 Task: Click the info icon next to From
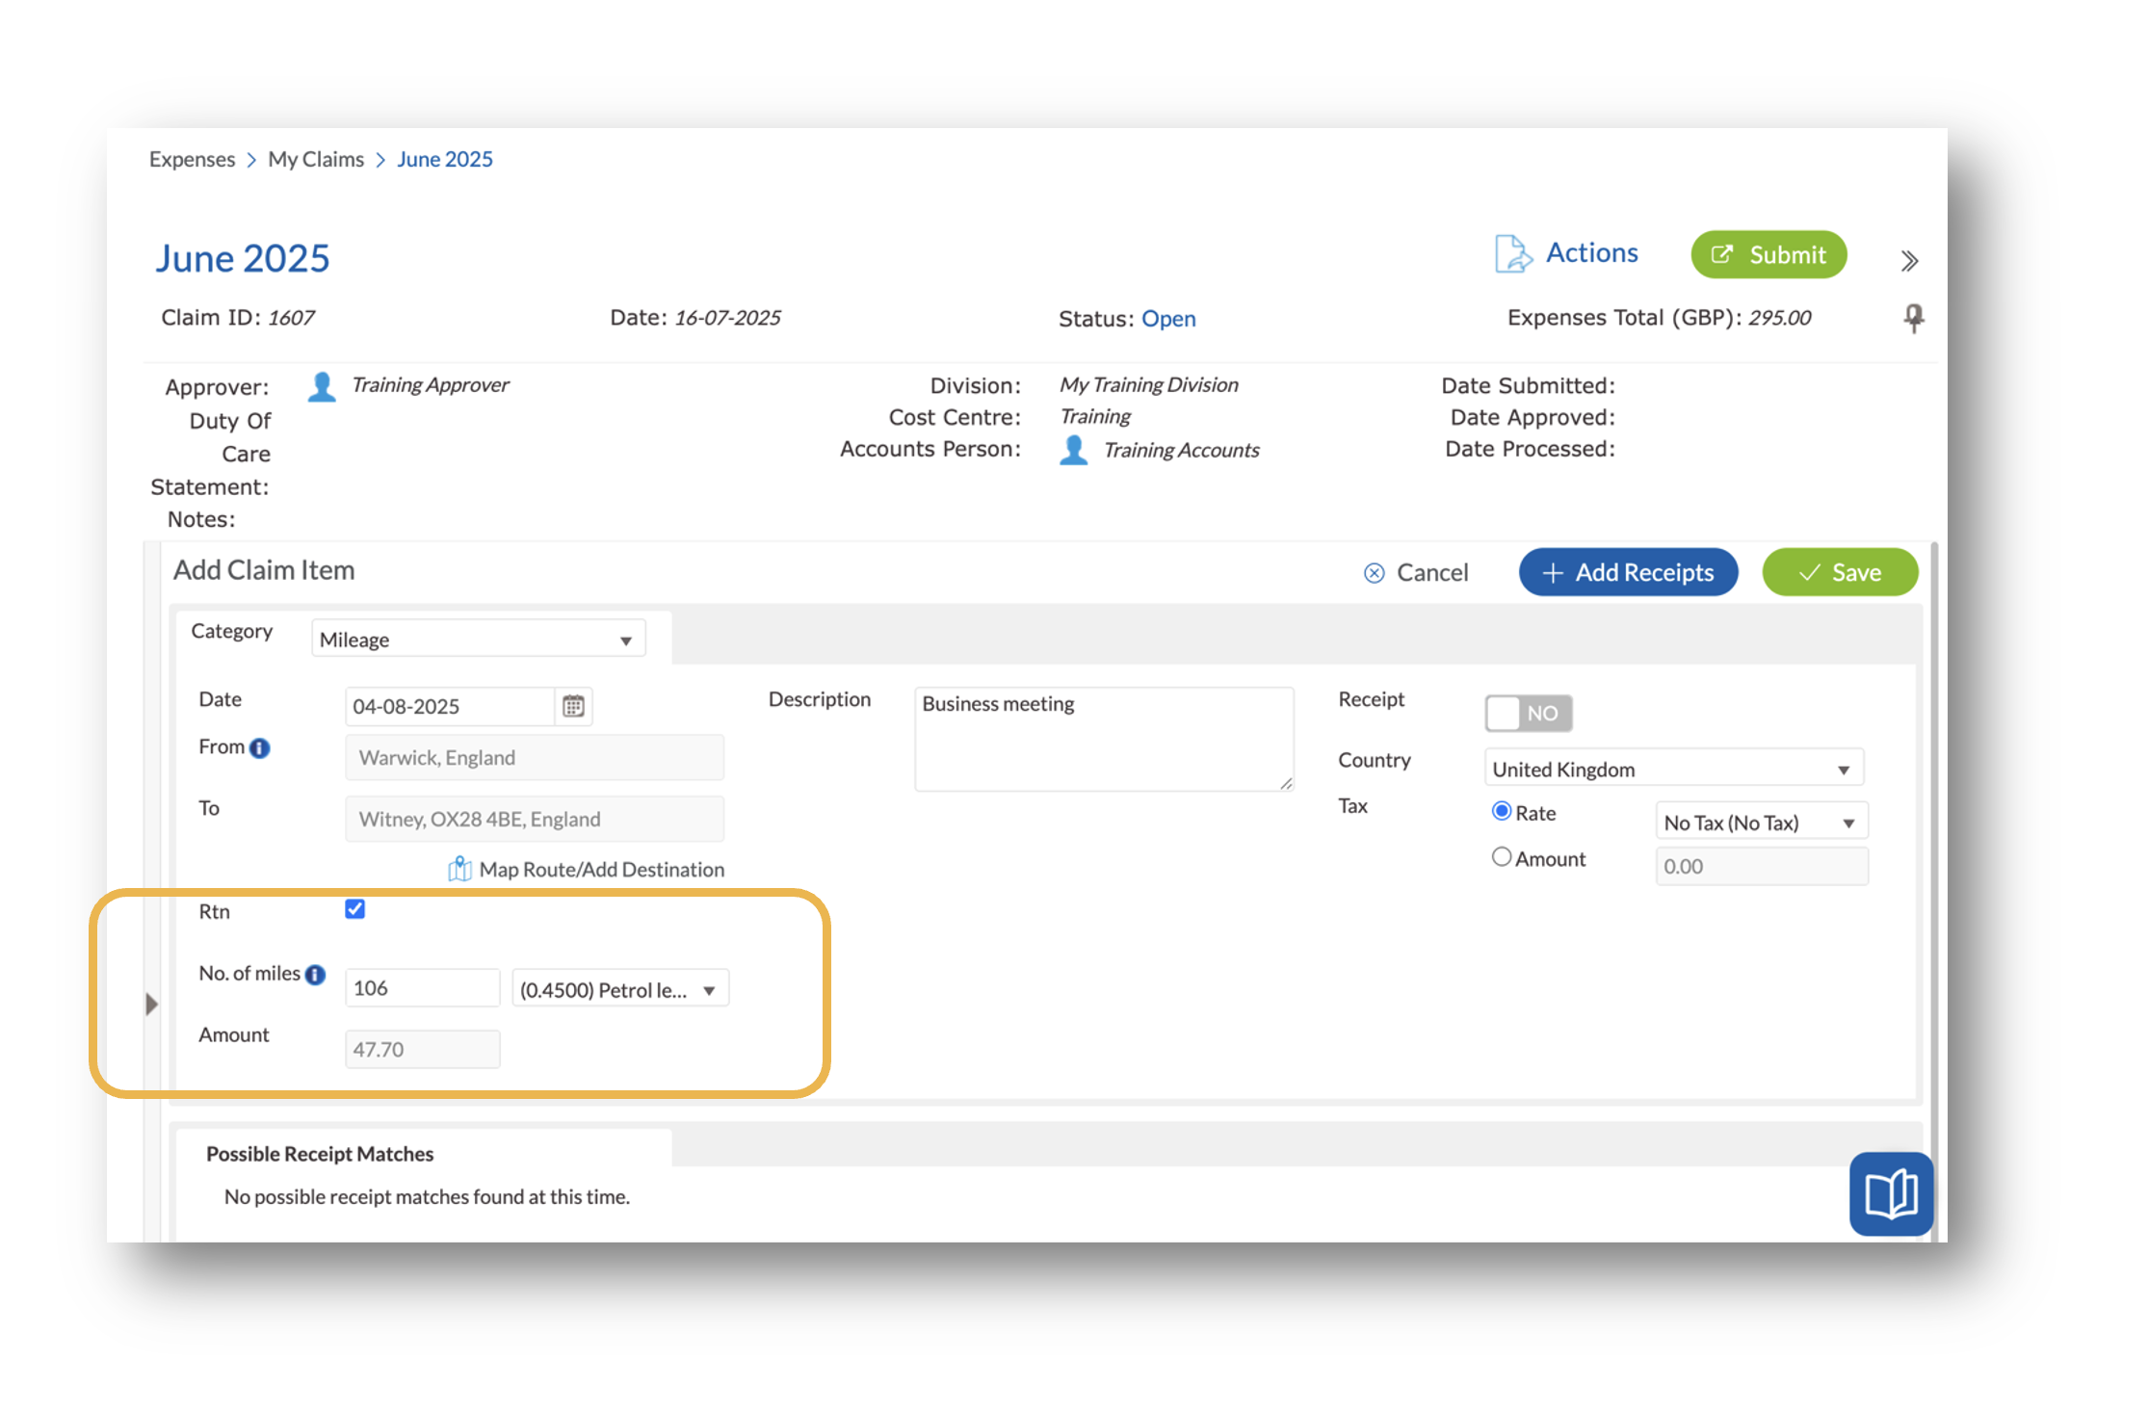coord(260,746)
